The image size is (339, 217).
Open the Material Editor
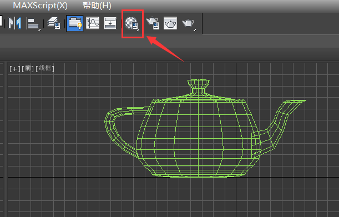(132, 23)
